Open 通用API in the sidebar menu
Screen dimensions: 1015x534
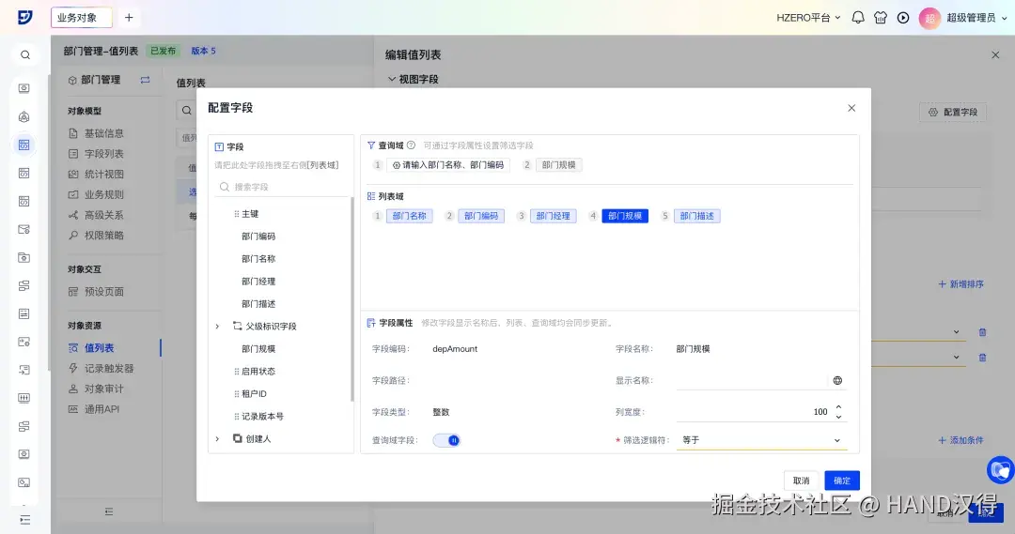click(x=101, y=409)
